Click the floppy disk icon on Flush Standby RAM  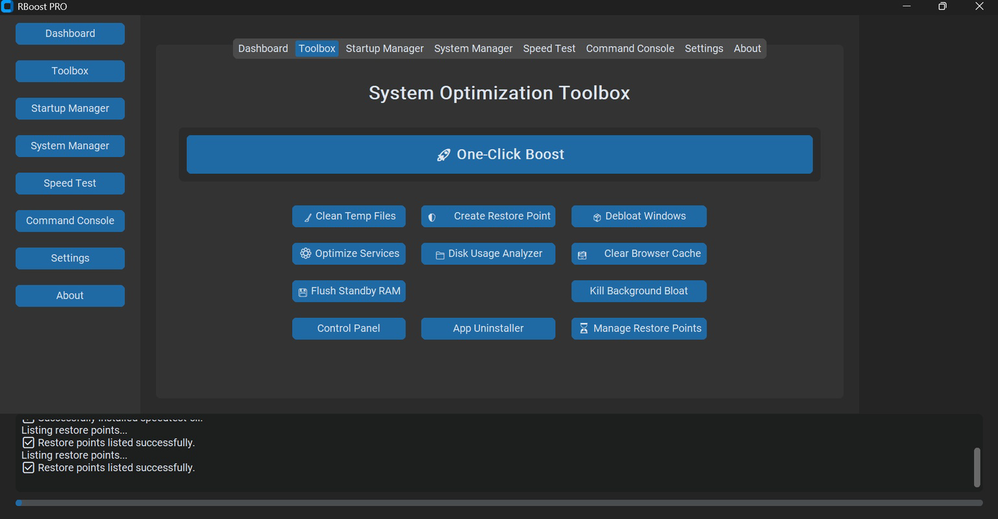click(302, 293)
